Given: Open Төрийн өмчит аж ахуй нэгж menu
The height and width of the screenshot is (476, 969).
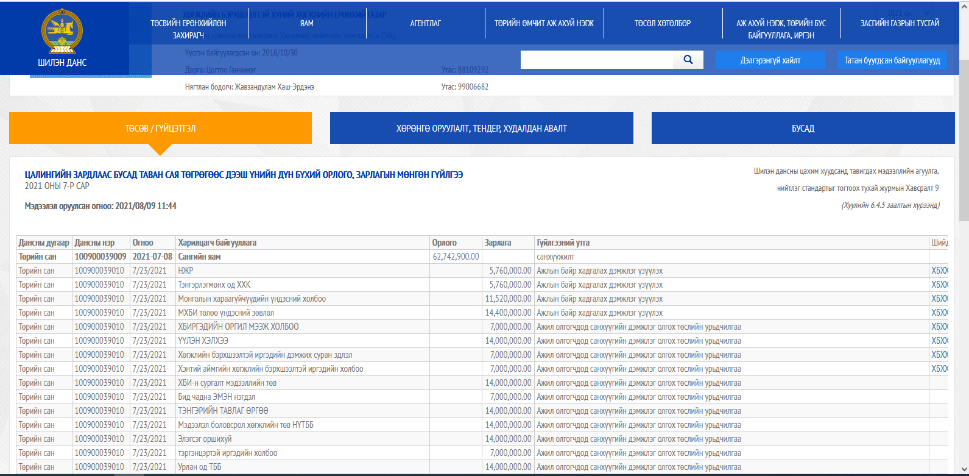Looking at the screenshot, I should pyautogui.click(x=544, y=23).
